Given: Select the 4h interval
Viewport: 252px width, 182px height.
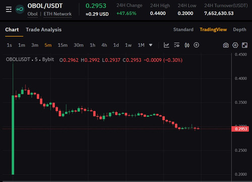Looking at the screenshot, I should pos(104,45).
